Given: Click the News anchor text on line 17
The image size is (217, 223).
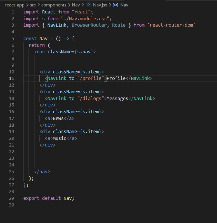Looking at the screenshot, I should 58,118.
